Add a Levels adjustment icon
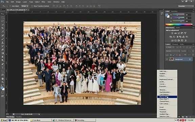The height and width of the screenshot is (122, 195). click(x=175, y=33)
